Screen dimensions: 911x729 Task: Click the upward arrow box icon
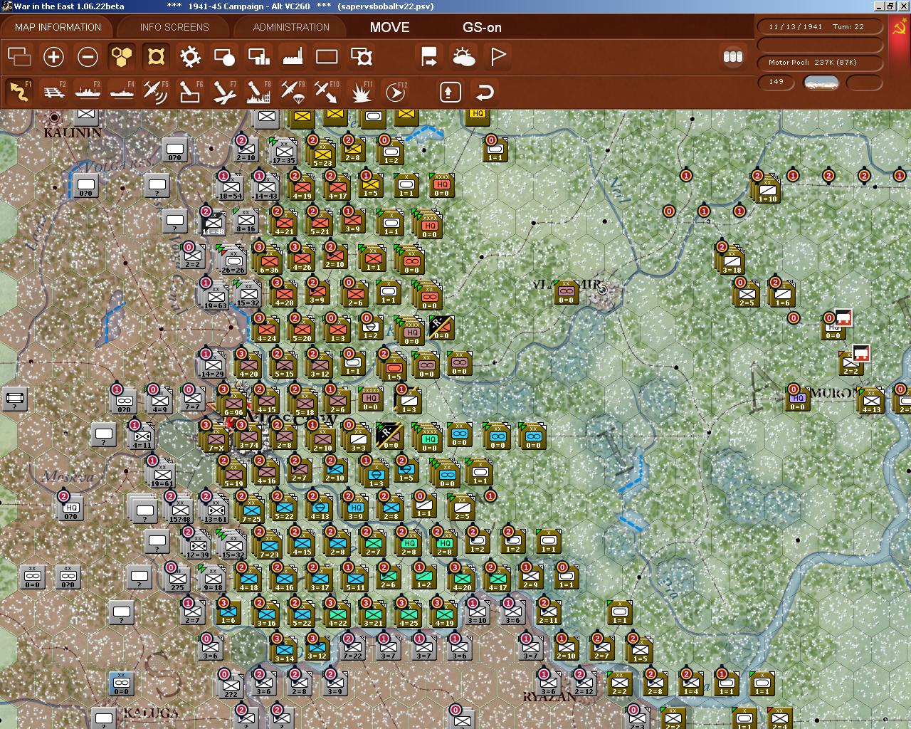click(450, 92)
